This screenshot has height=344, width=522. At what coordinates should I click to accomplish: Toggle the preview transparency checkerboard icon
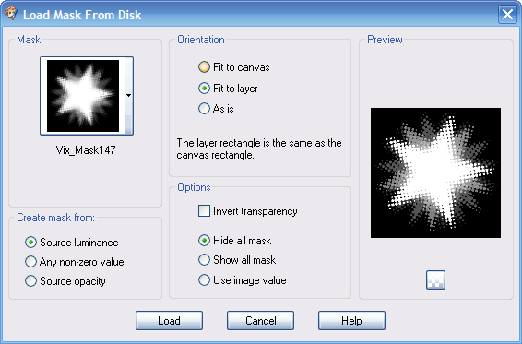pyautogui.click(x=435, y=280)
